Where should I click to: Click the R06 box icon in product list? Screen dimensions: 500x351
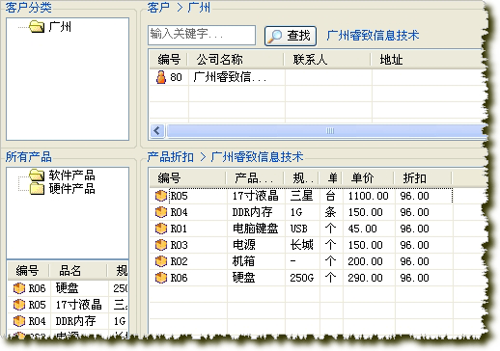[19, 288]
